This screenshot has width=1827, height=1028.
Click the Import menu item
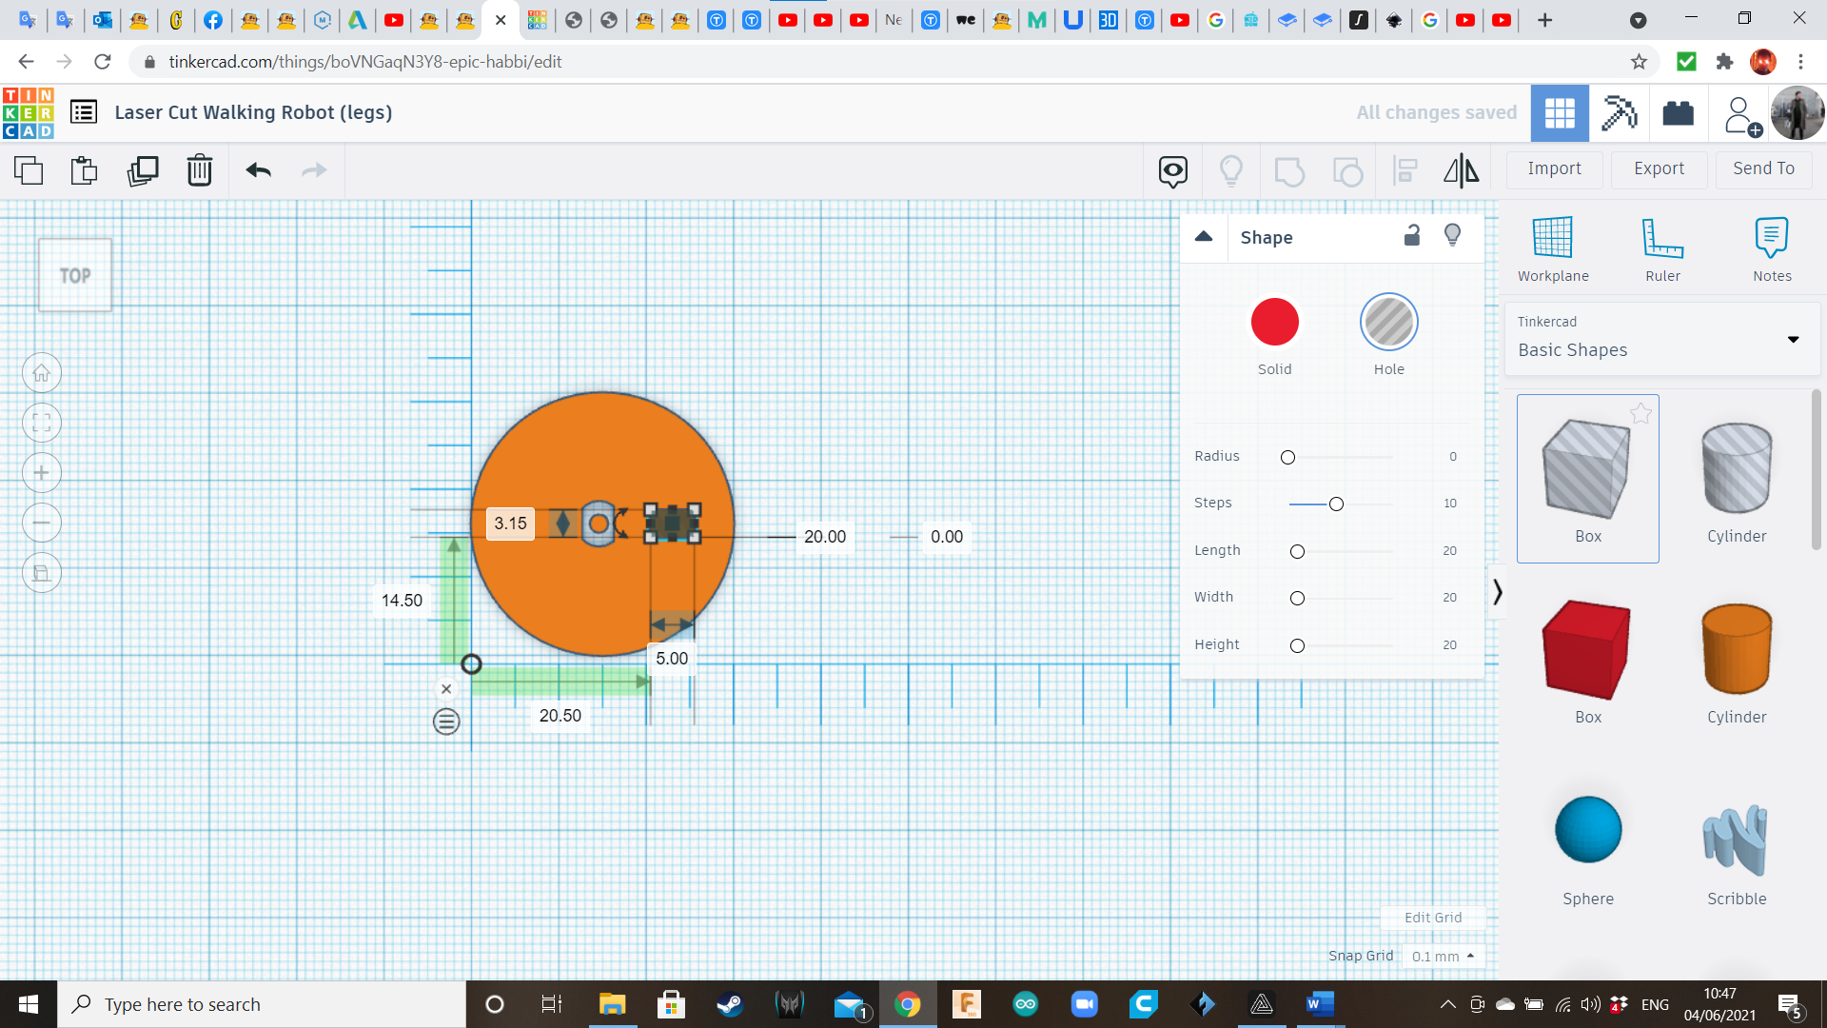coord(1555,168)
